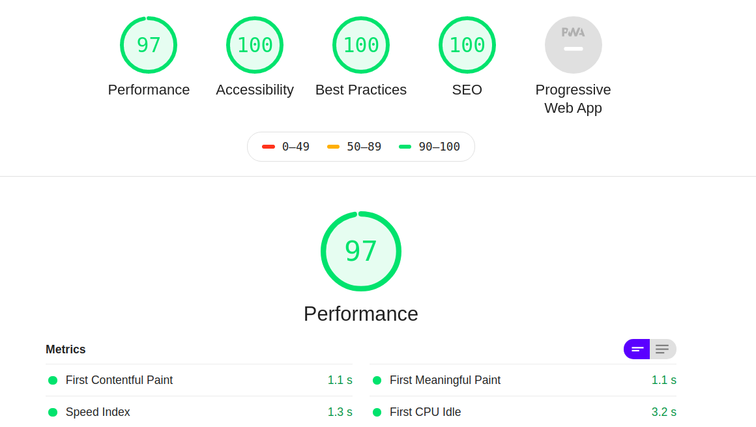Click green dot beside First Contentful Paint
756x427 pixels.
53,380
